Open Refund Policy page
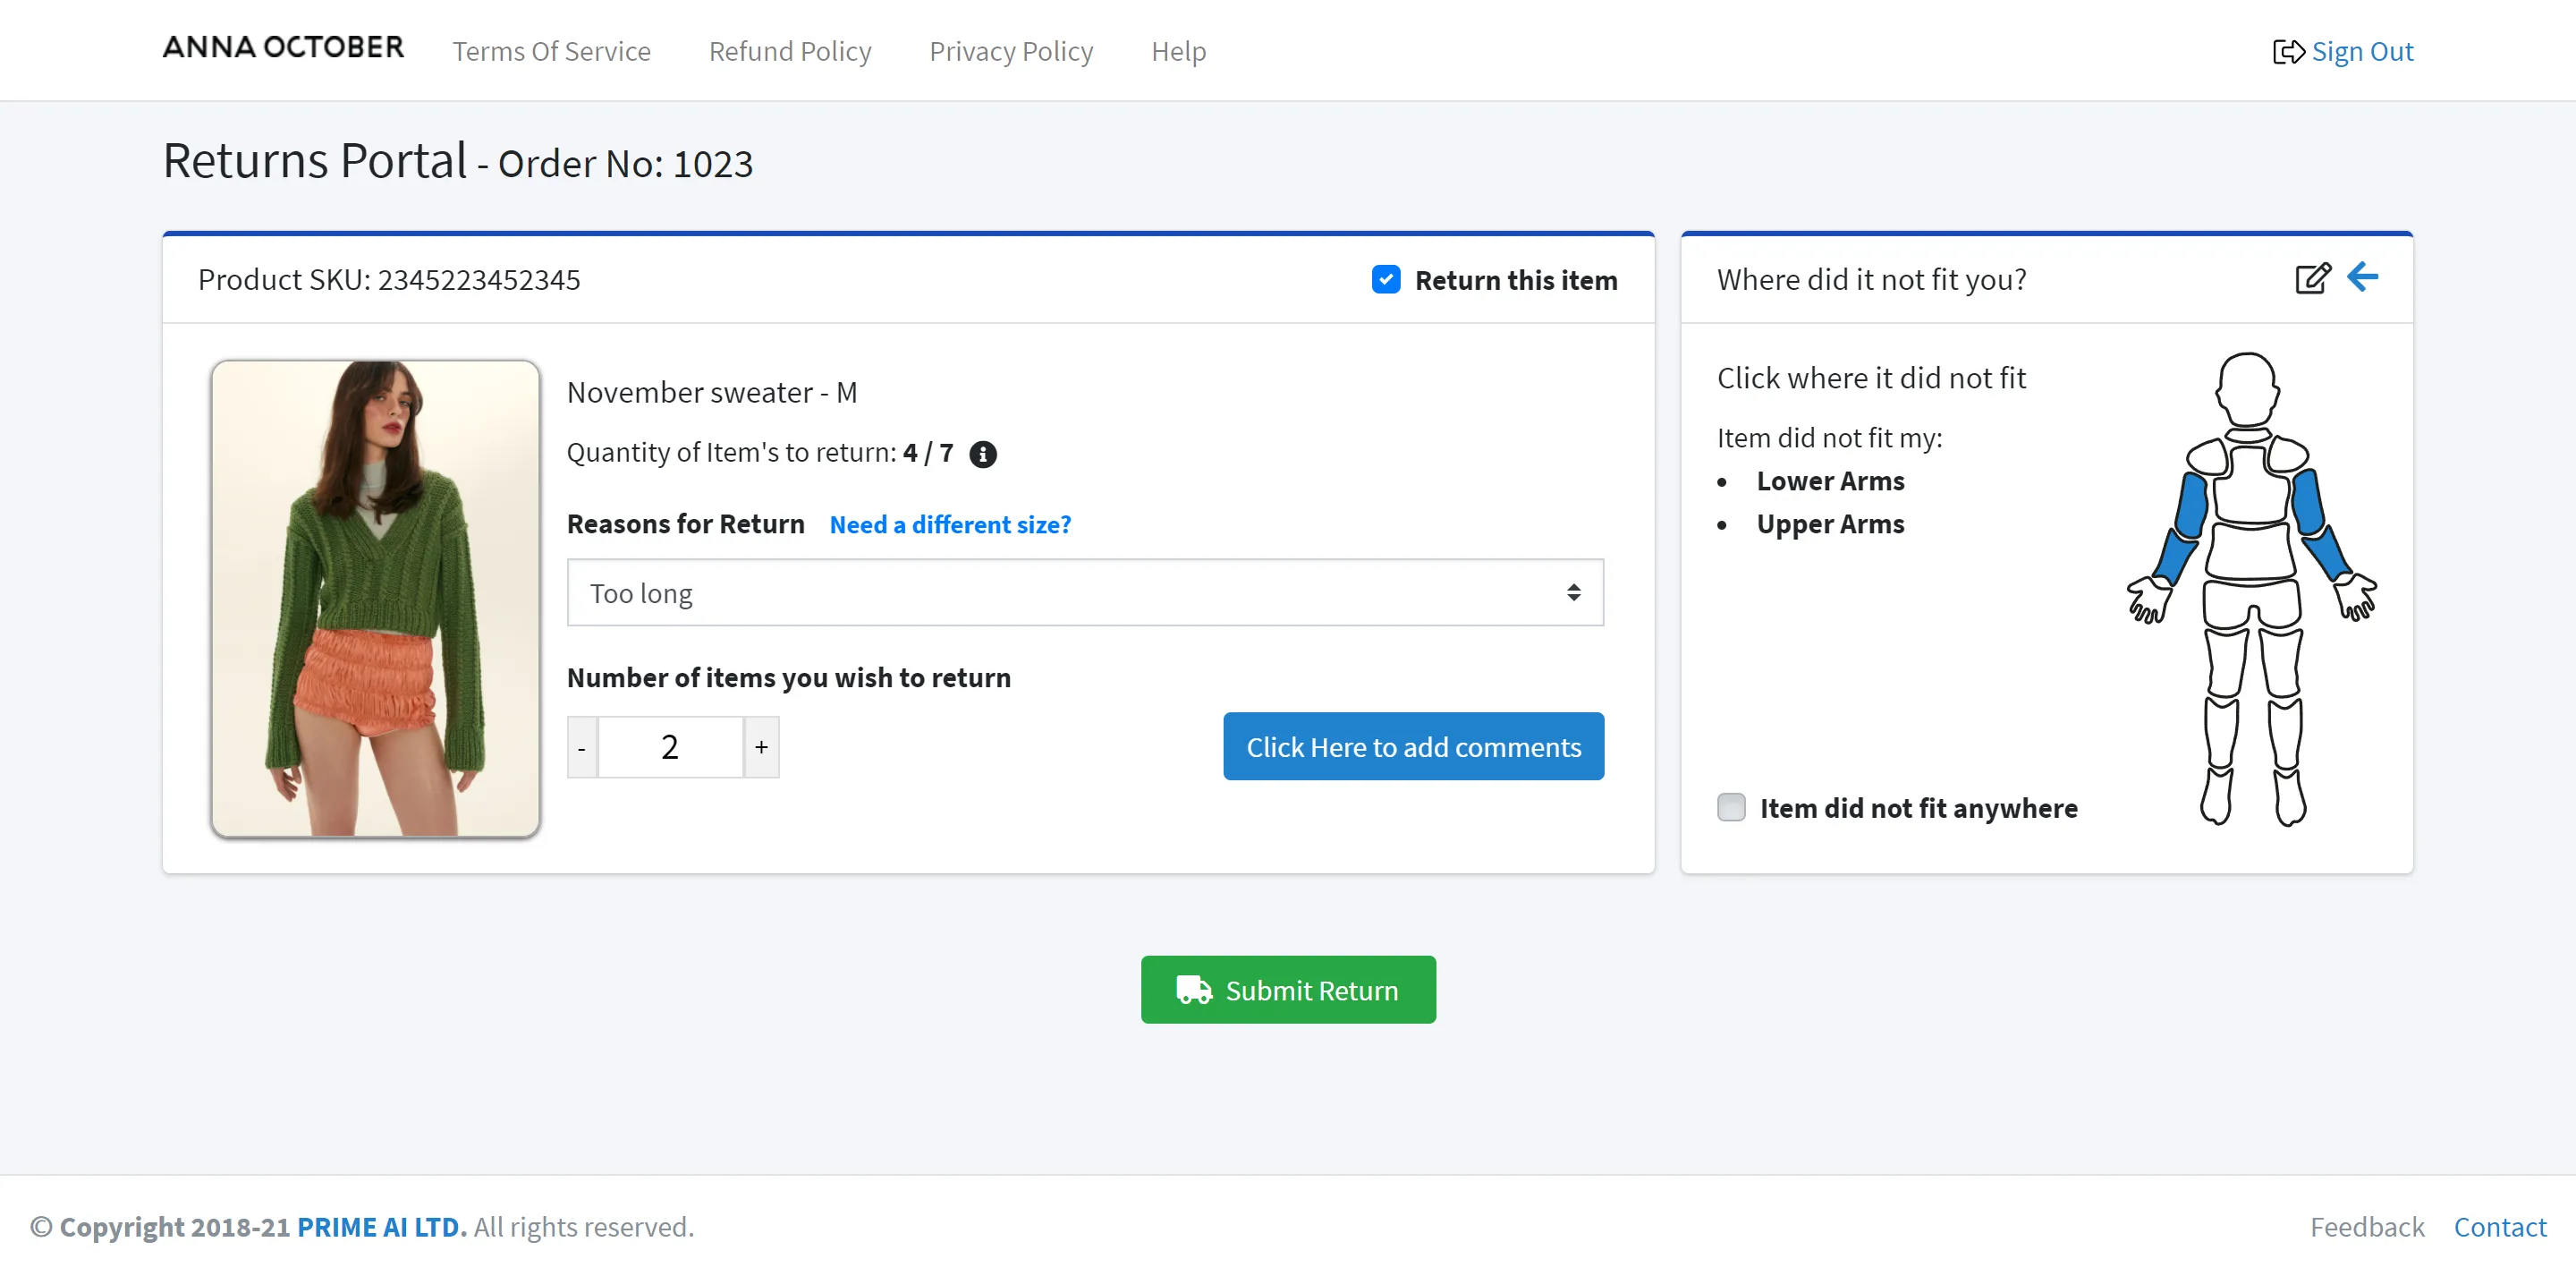Screen dimensions: 2576x1276 790,51
